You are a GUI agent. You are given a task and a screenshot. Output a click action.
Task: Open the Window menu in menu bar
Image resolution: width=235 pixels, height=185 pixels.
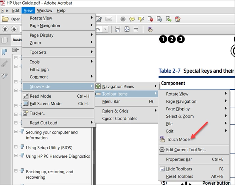click(x=44, y=11)
